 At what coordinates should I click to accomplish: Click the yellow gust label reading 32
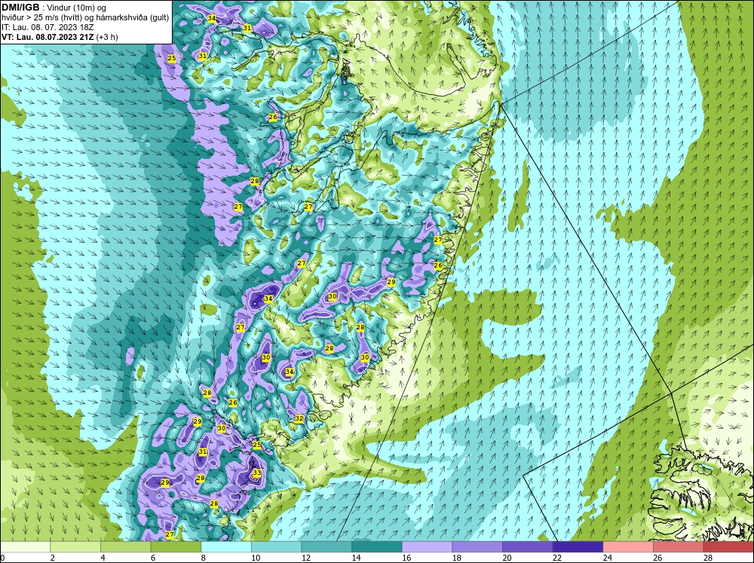coord(299,418)
